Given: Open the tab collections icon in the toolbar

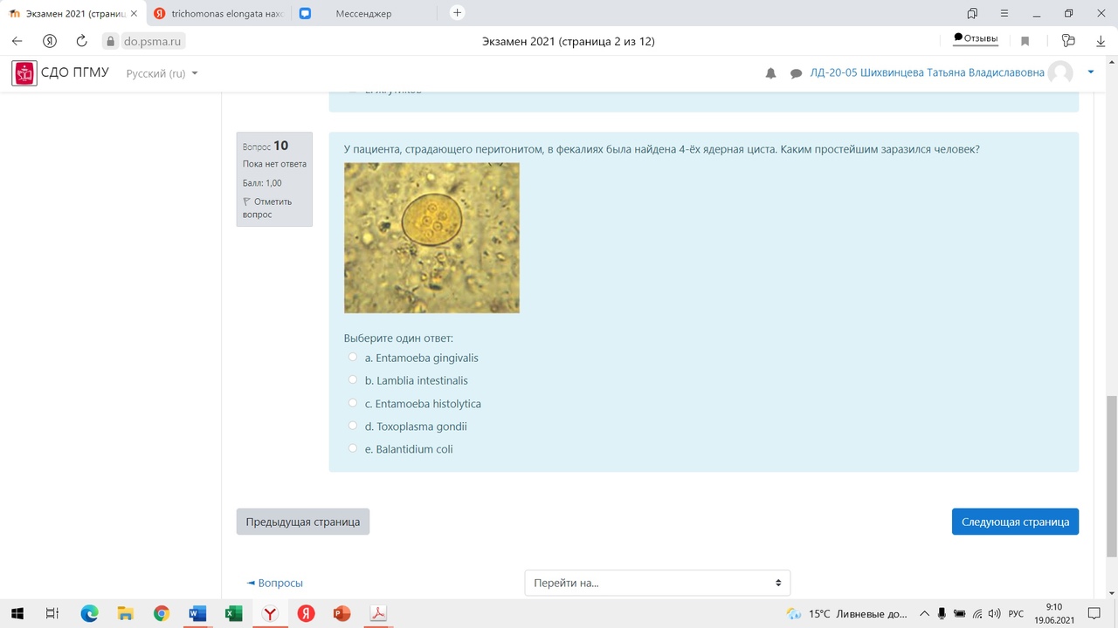Looking at the screenshot, I should point(1067,41).
